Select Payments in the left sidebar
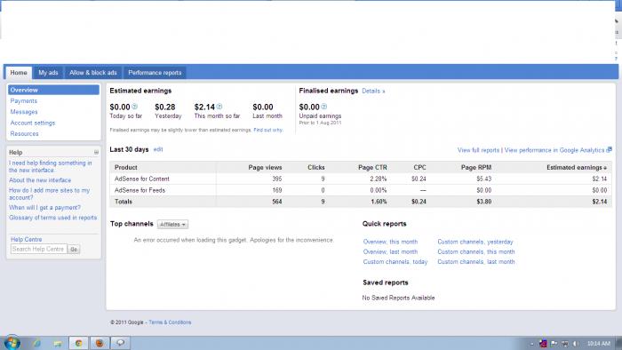Image resolution: width=622 pixels, height=350 pixels. coord(24,101)
